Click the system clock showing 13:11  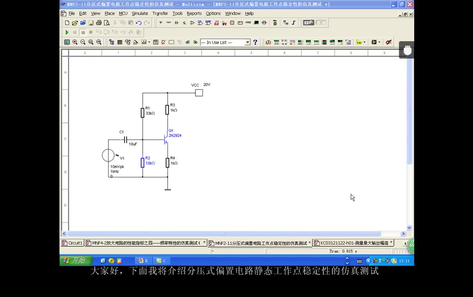[x=404, y=261]
